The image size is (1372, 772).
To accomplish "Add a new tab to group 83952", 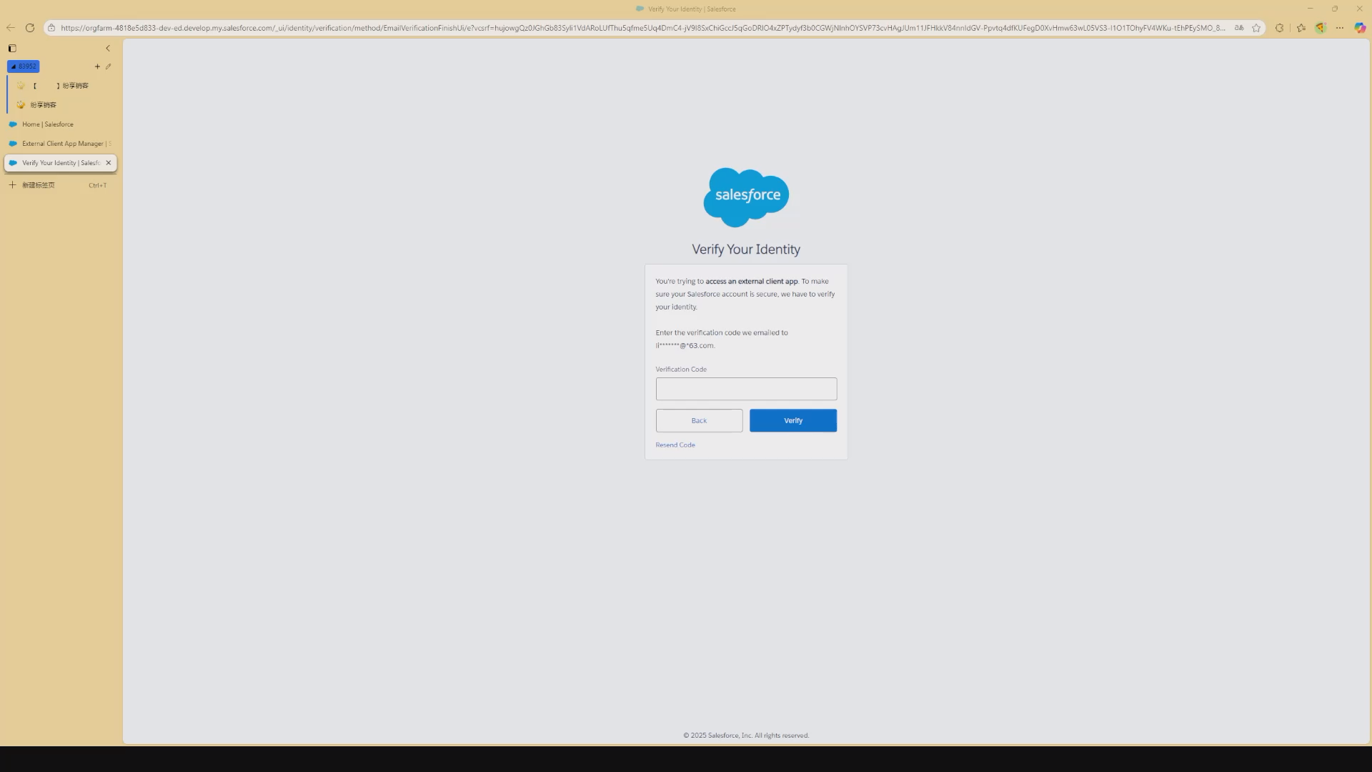I will pos(97,66).
